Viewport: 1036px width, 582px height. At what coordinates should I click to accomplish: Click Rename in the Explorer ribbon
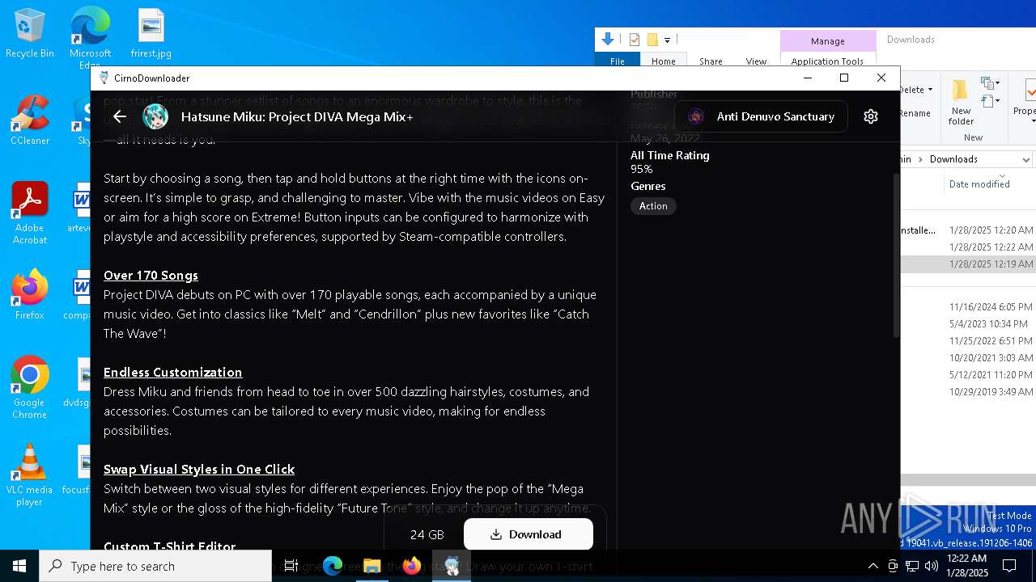pos(915,113)
